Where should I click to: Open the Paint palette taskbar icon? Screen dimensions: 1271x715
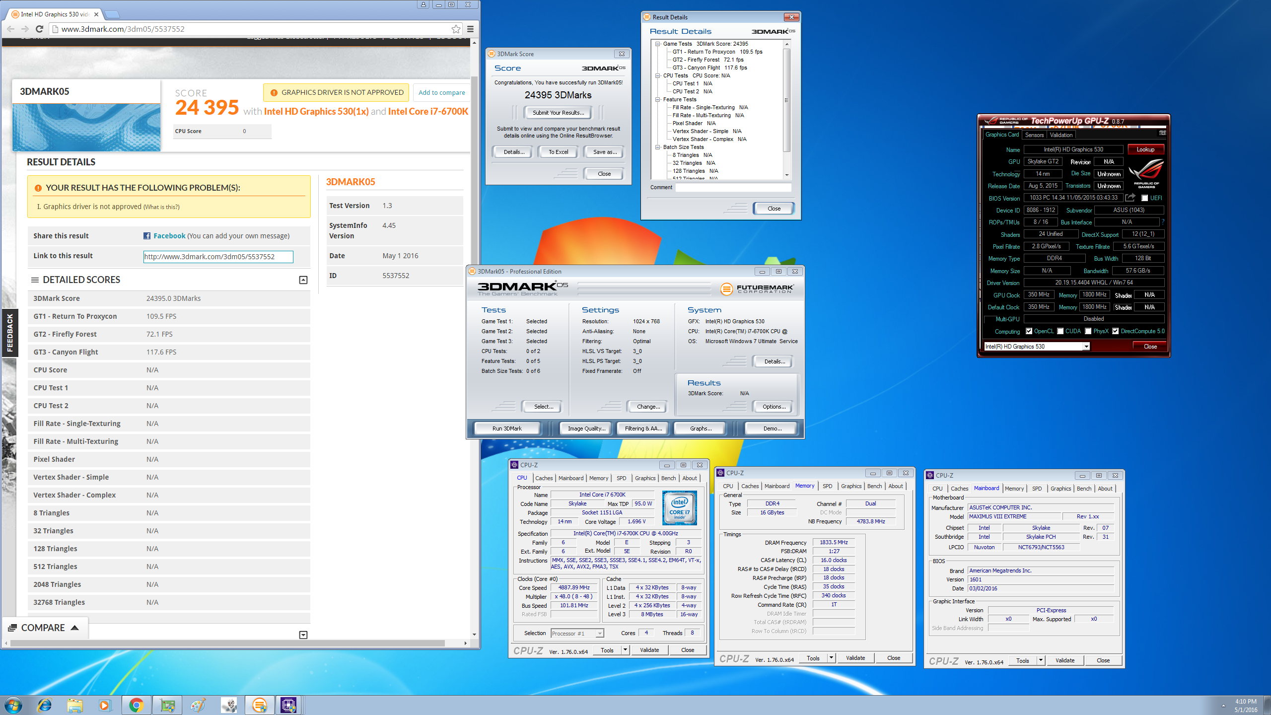click(x=198, y=705)
